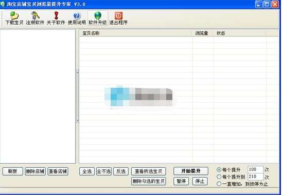Select the 每个提升到 radio option
Screen dimensions: 283x195
tap(219, 177)
